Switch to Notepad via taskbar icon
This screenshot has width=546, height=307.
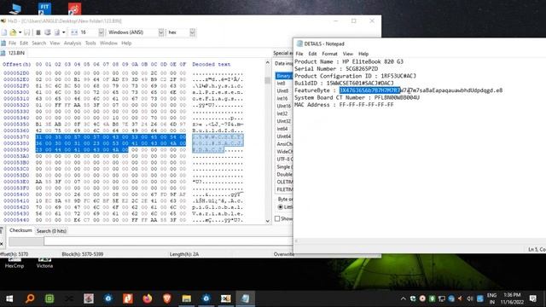(x=246, y=298)
